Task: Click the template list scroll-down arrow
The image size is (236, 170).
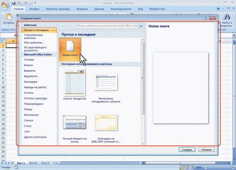Action: (x=142, y=144)
